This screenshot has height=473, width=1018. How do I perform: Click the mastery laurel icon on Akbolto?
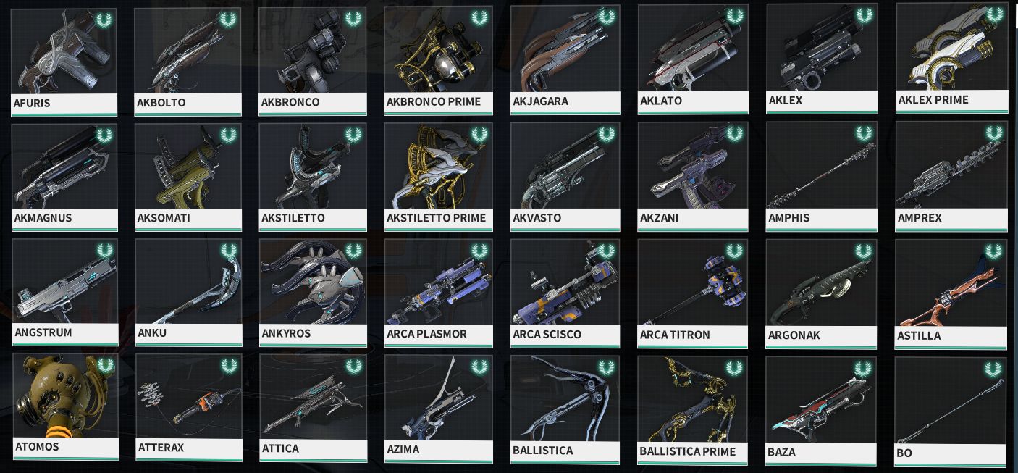(230, 19)
